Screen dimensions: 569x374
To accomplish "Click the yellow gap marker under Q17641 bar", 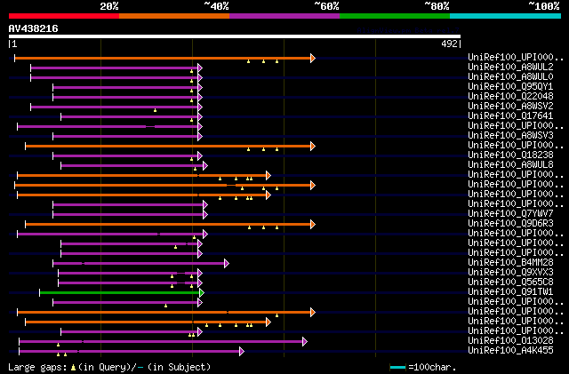I will 192,120.
